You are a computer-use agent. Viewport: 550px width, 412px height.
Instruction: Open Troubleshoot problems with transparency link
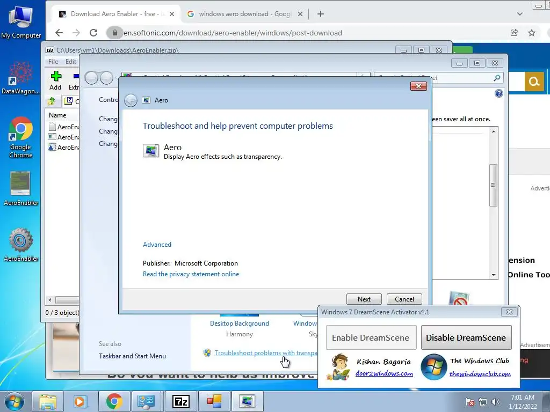(265, 353)
